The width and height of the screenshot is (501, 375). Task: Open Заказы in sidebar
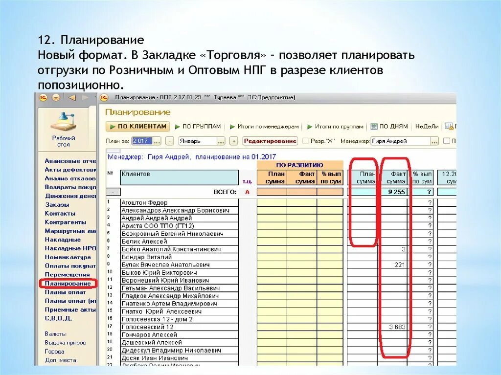click(57, 205)
